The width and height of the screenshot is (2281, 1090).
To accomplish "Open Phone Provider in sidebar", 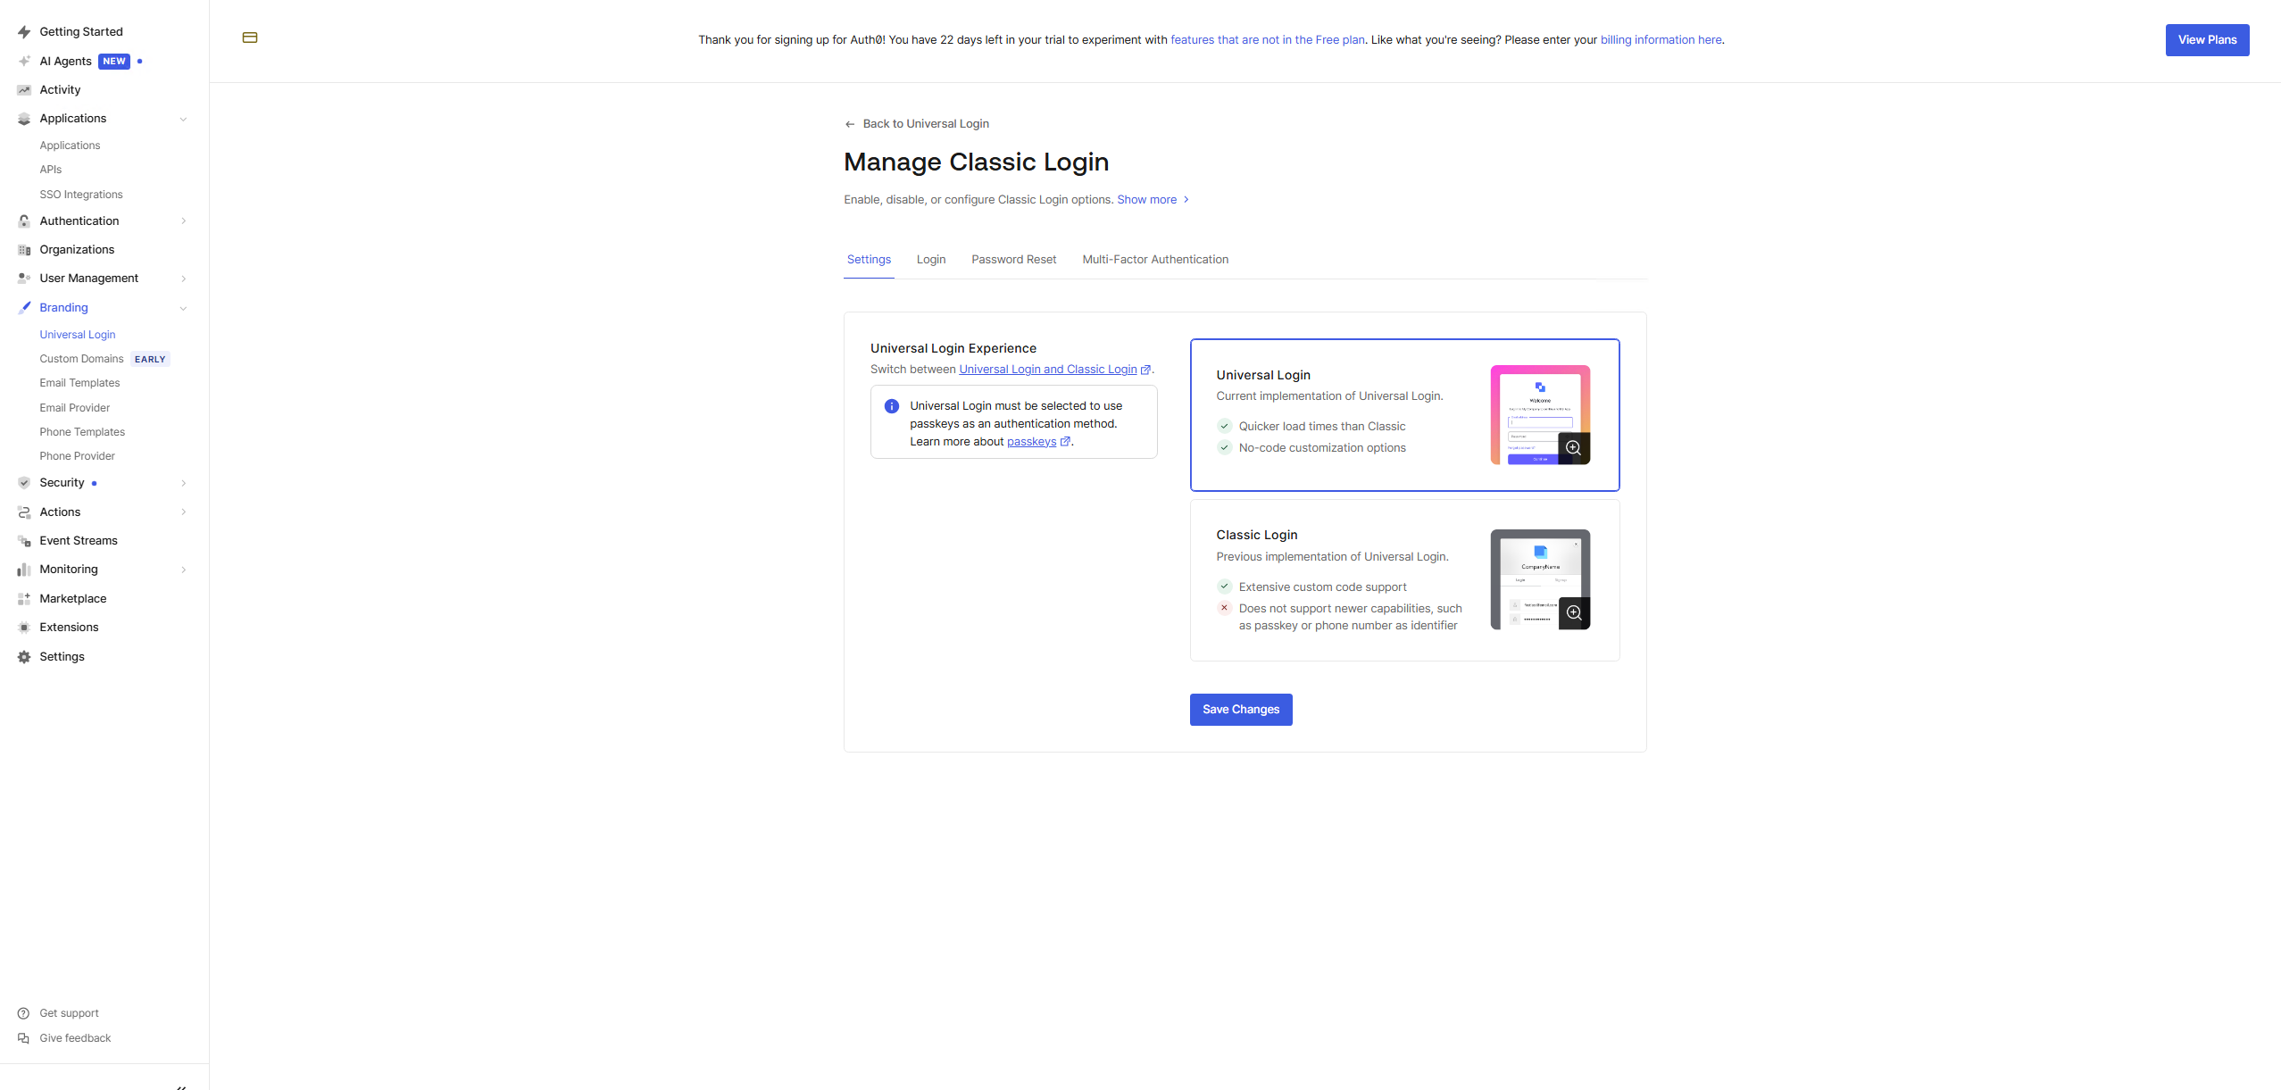I will tap(78, 456).
